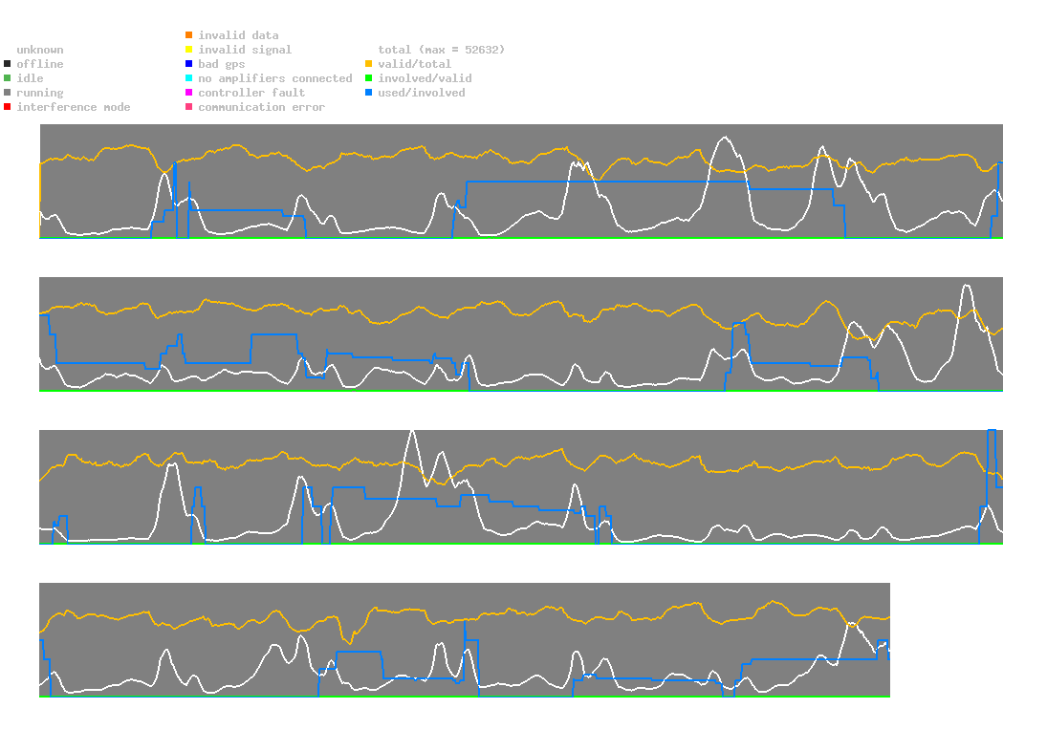Click the magenta controller fault swatch
Viewport: 1047px width, 730px height.
tap(189, 93)
